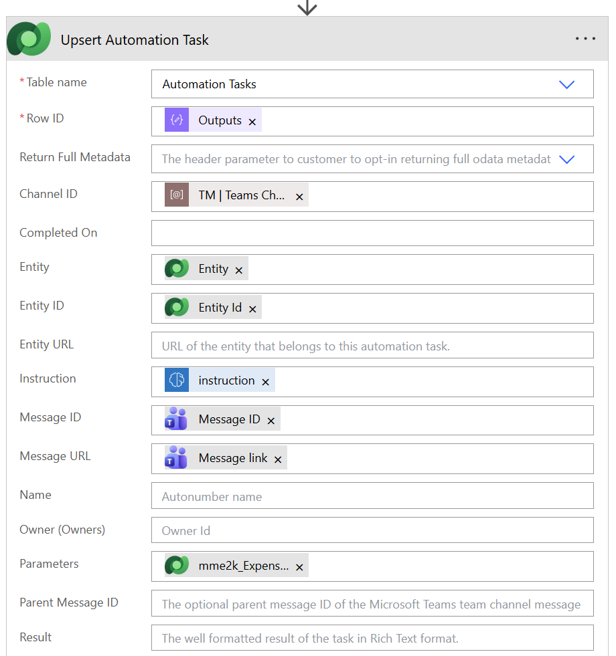Click the Entity URL input field
This screenshot has width=616, height=656.
coord(372,346)
